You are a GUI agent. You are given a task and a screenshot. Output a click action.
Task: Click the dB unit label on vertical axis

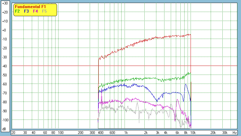coord(5,129)
